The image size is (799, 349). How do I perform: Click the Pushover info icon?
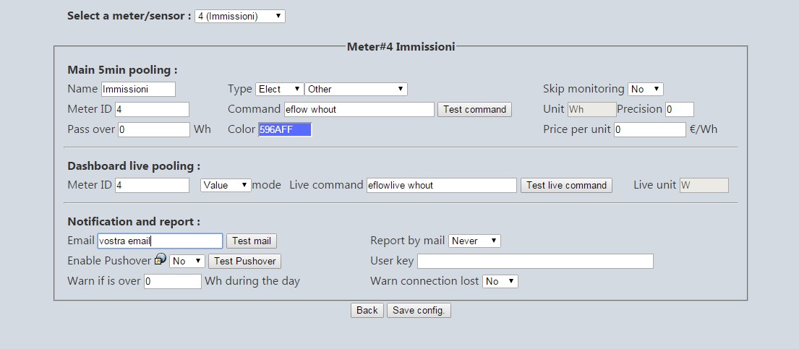[x=160, y=259]
